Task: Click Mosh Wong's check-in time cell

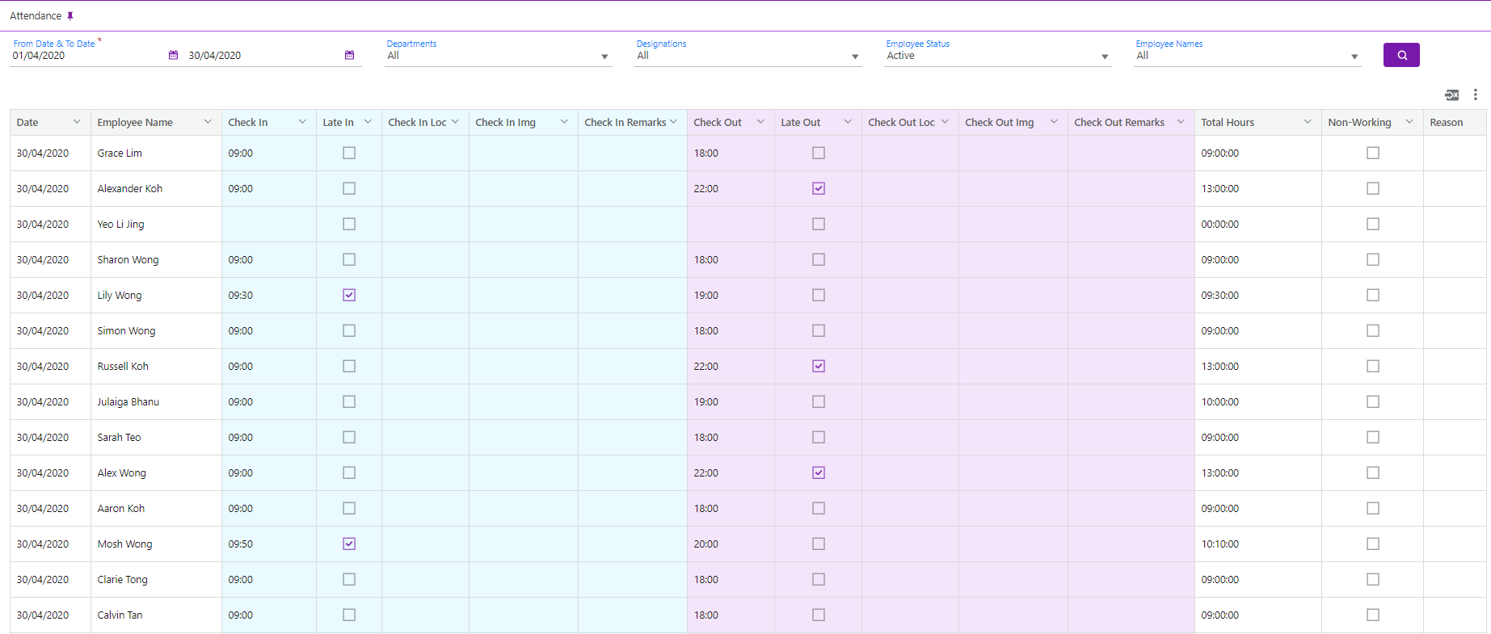Action: [x=241, y=544]
